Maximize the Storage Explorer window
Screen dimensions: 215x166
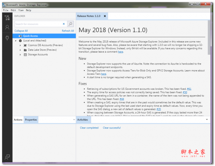click(197, 4)
